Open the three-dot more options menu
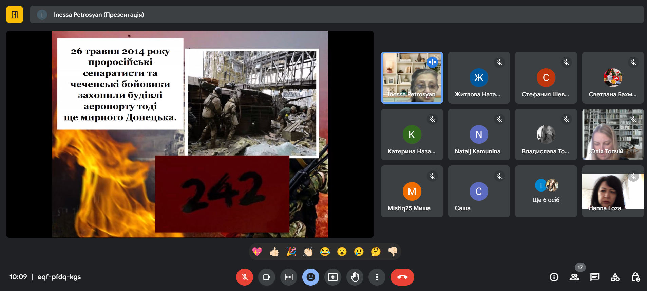 click(377, 277)
